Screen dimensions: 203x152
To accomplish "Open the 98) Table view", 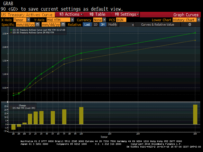I will (x=97, y=14).
